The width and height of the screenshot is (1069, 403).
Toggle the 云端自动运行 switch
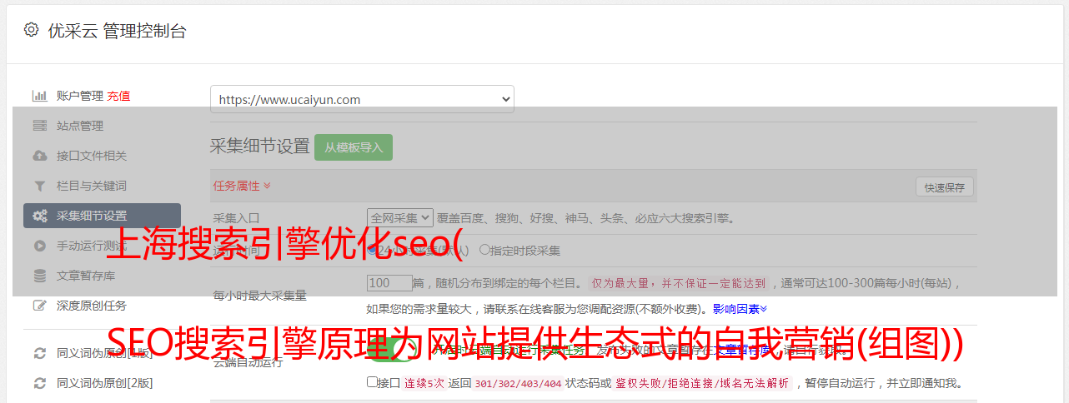[390, 351]
